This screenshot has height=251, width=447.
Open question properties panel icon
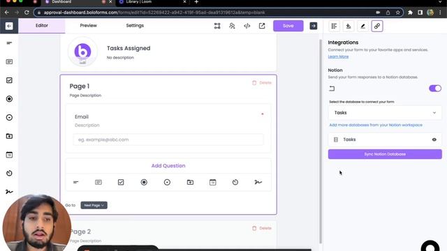click(334, 26)
